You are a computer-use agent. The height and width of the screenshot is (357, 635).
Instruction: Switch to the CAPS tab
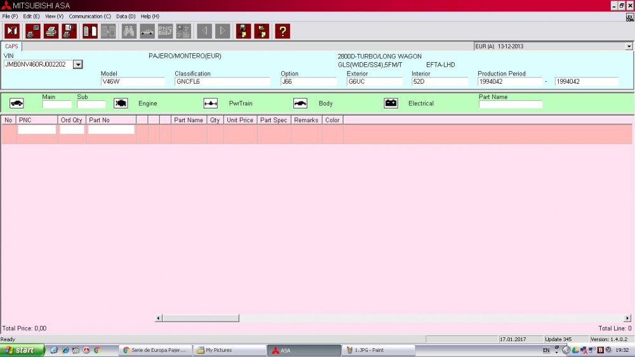[x=11, y=46]
